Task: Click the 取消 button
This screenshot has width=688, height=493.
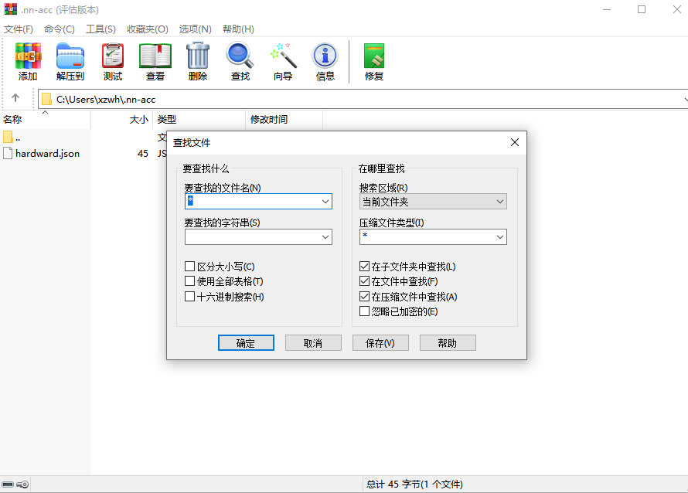Action: point(313,343)
